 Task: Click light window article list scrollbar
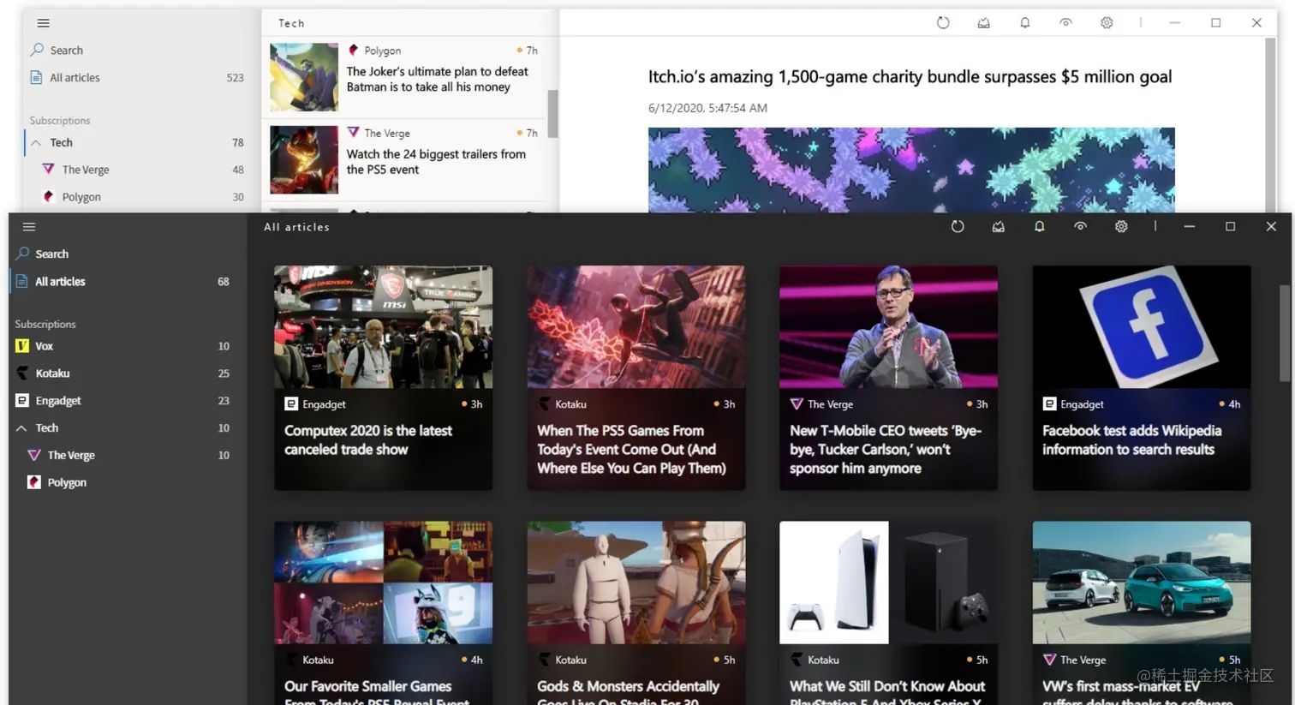pyautogui.click(x=552, y=113)
